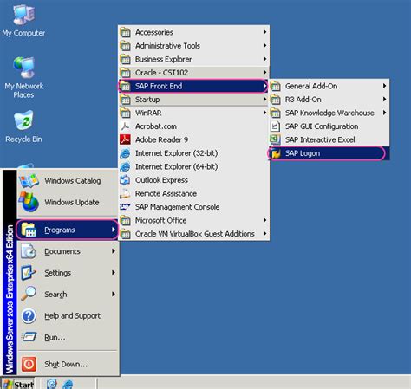The width and height of the screenshot is (411, 389).
Task: Launch SAP Logon from the submenu
Action: [329, 153]
